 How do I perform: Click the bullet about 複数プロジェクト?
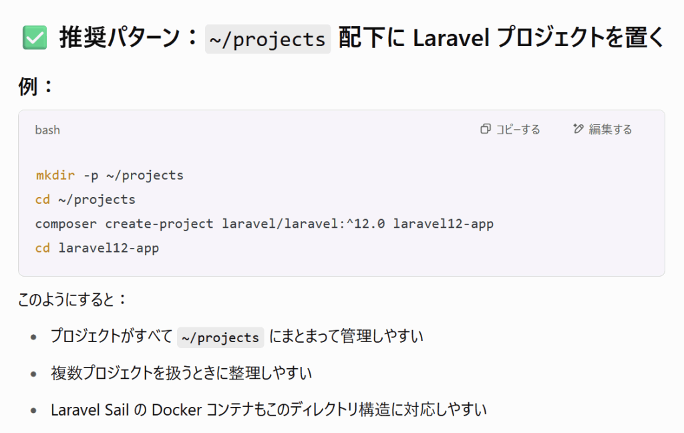(182, 374)
